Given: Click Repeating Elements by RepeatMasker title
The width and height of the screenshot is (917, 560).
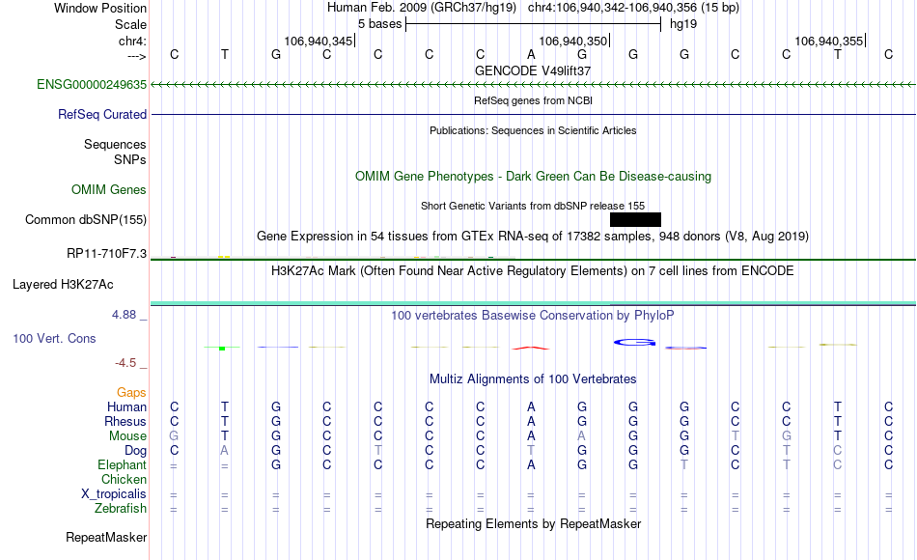Looking at the screenshot, I should (533, 523).
